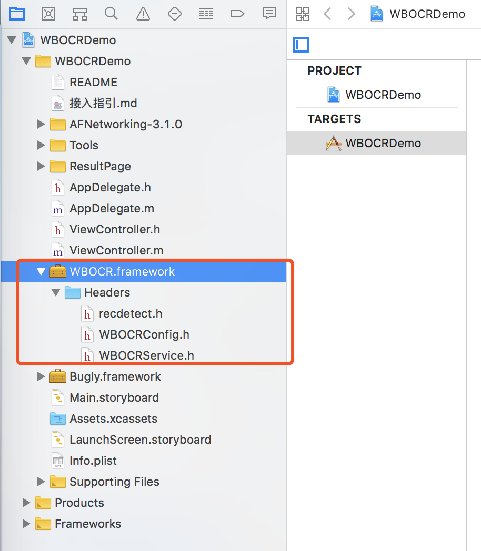Open the Project navigator folder icon
Image resolution: width=481 pixels, height=551 pixels.
click(16, 14)
